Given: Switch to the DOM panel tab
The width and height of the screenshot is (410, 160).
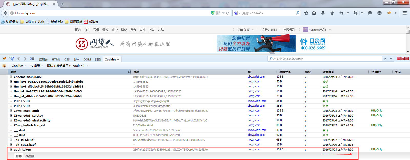Looking at the screenshot, I should point(87,59).
